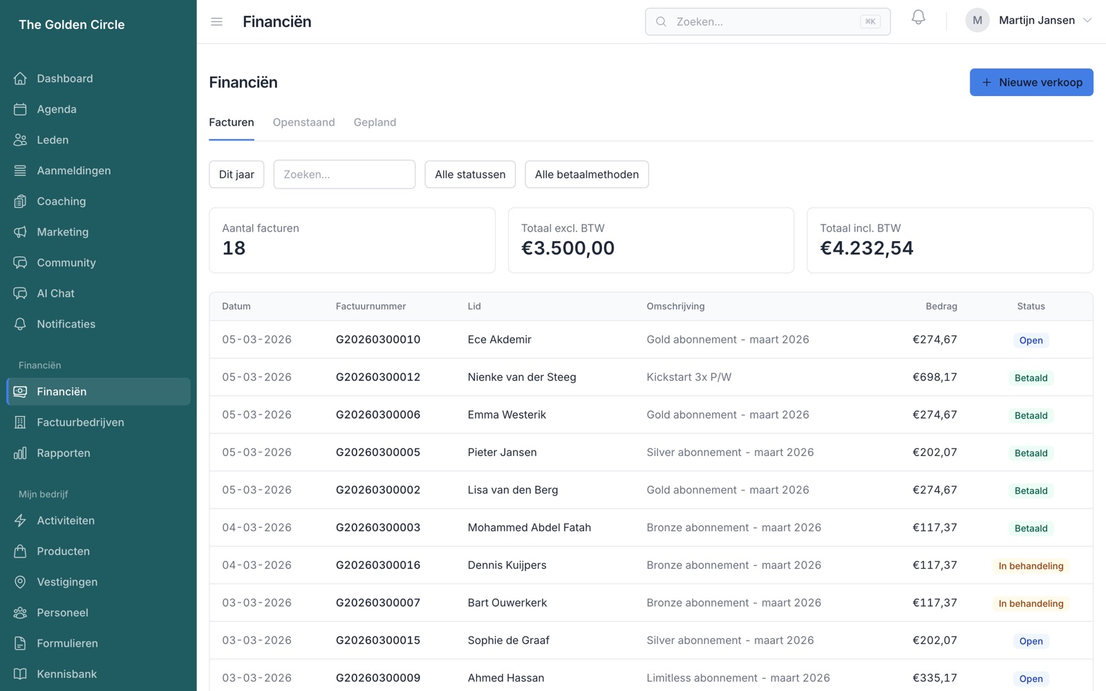Viewport: 1106px width, 691px height.
Task: Click the Aanmeldingen list icon
Action: click(x=20, y=171)
